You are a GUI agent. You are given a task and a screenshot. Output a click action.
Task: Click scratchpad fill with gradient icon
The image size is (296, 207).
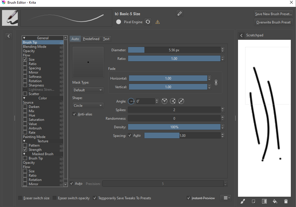(x=264, y=201)
